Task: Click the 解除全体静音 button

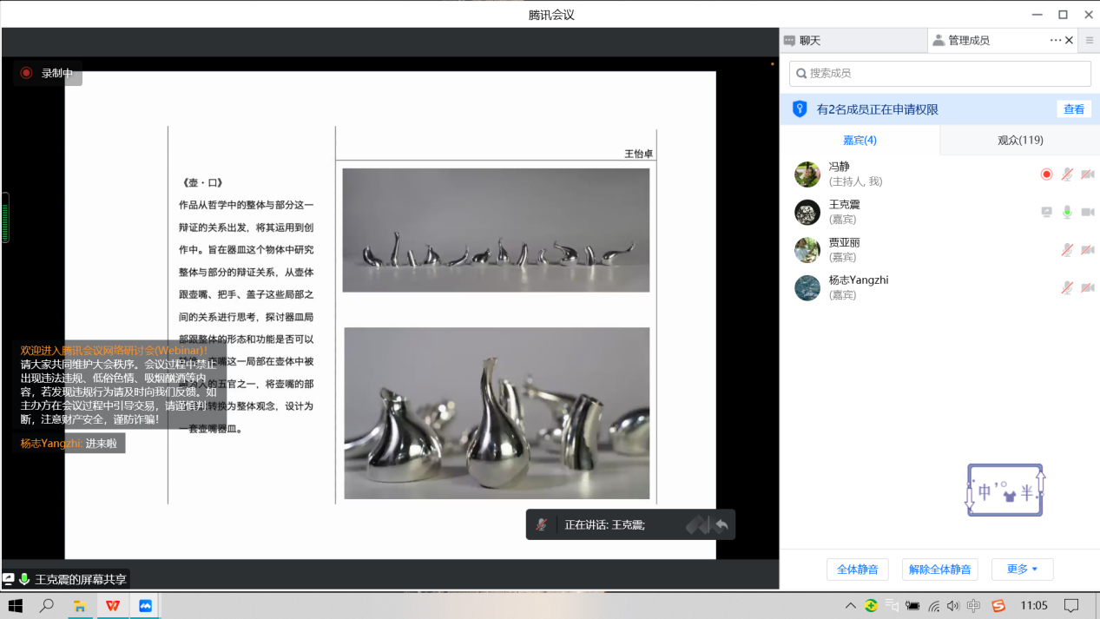Action: 939,570
